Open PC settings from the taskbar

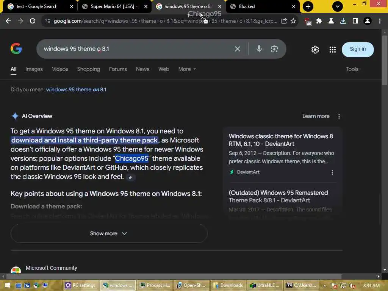click(80, 285)
